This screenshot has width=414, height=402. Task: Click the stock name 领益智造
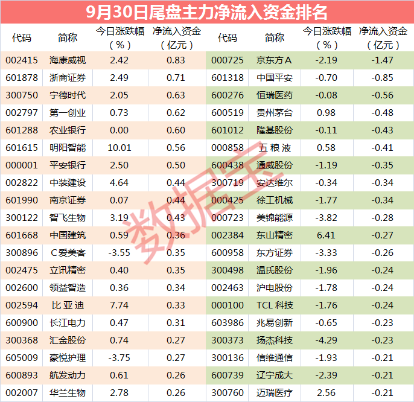tap(68, 288)
